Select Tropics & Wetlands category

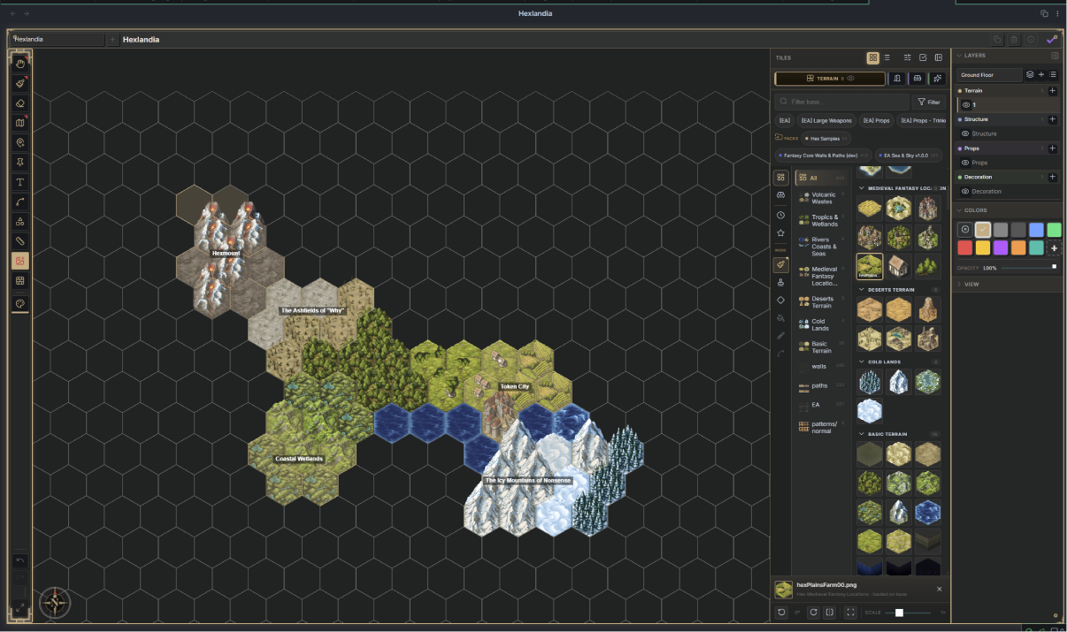click(x=822, y=220)
